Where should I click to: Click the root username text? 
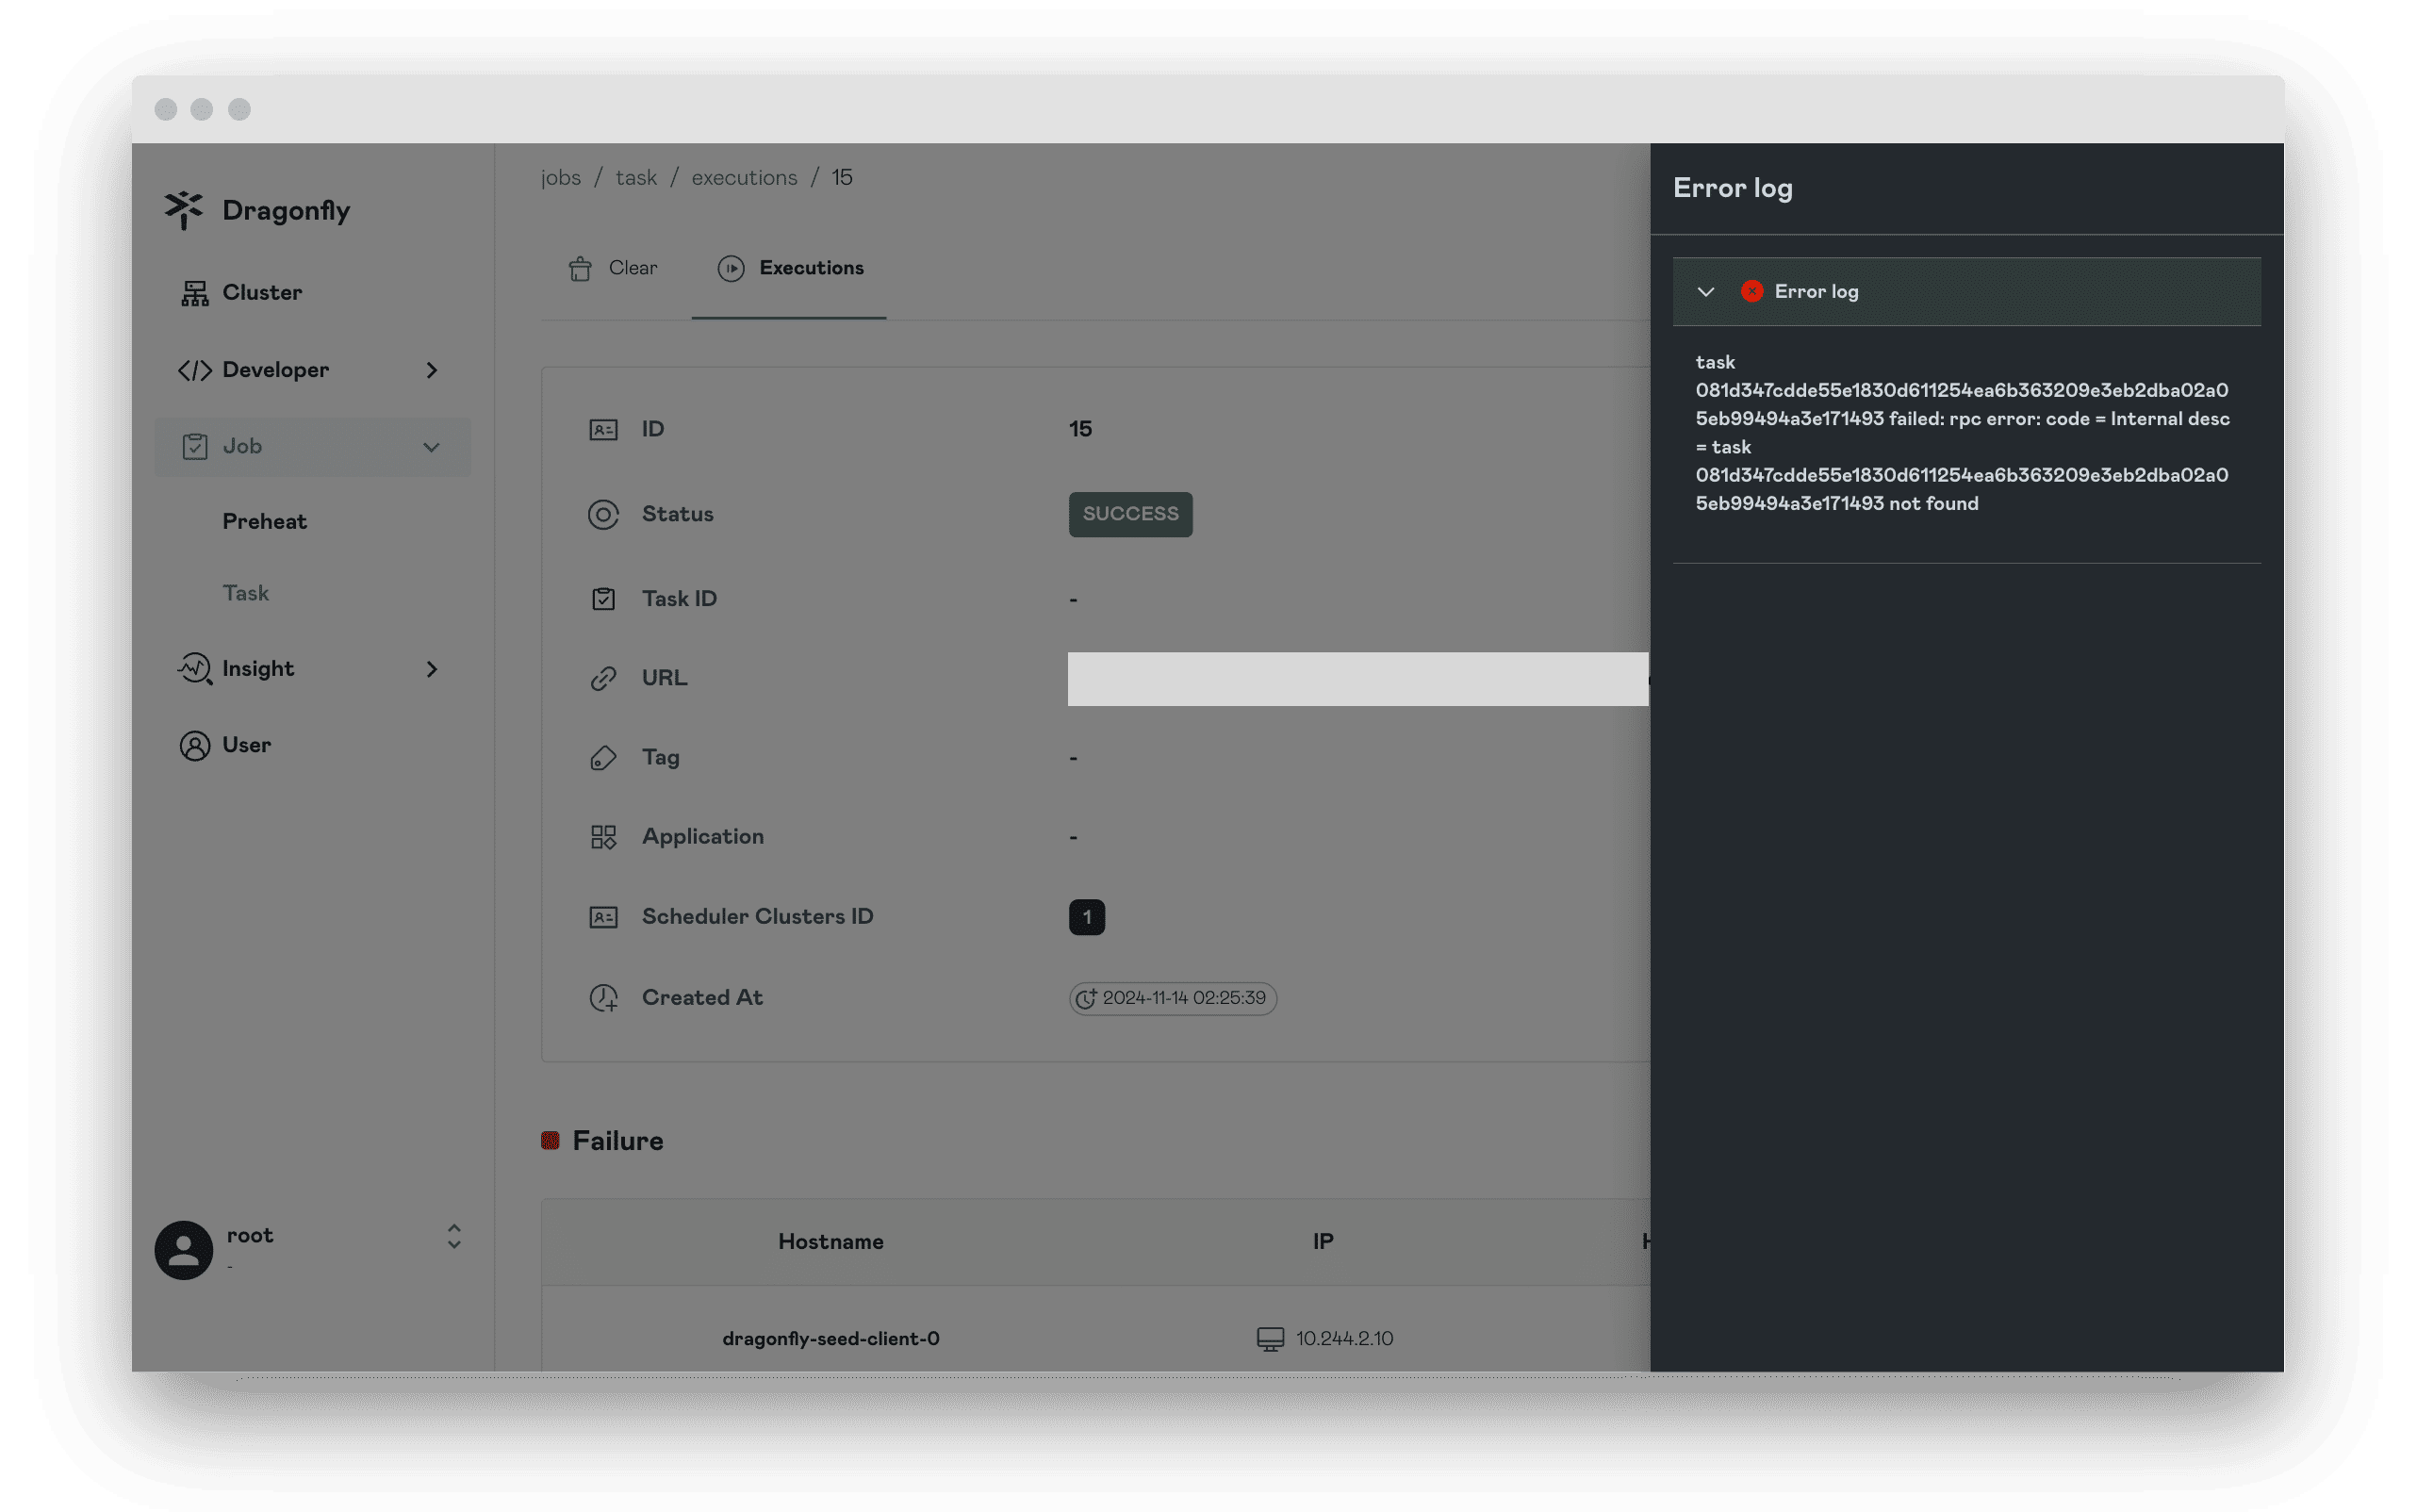coord(249,1236)
